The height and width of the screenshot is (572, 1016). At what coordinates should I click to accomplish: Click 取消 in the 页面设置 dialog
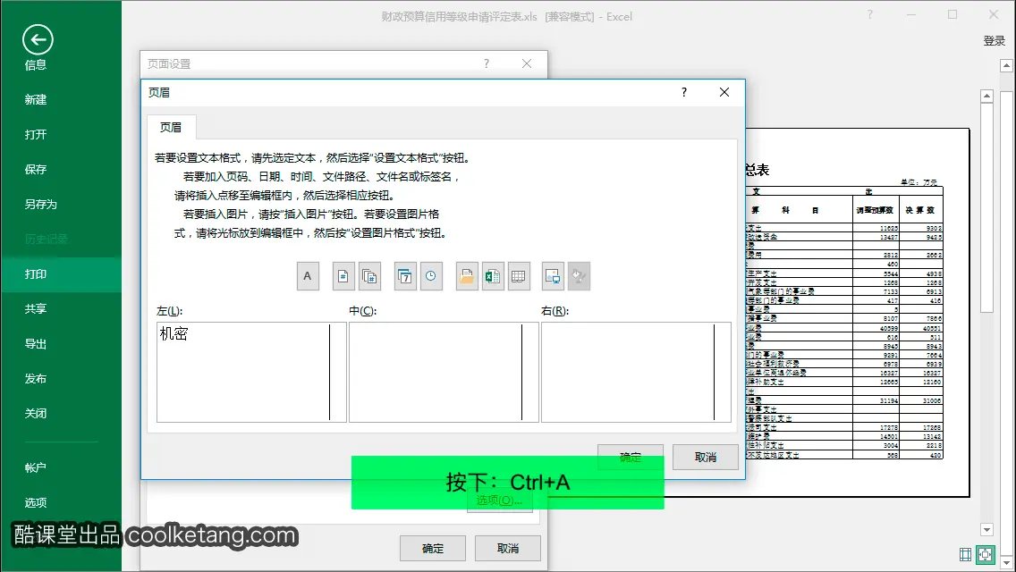pos(508,549)
